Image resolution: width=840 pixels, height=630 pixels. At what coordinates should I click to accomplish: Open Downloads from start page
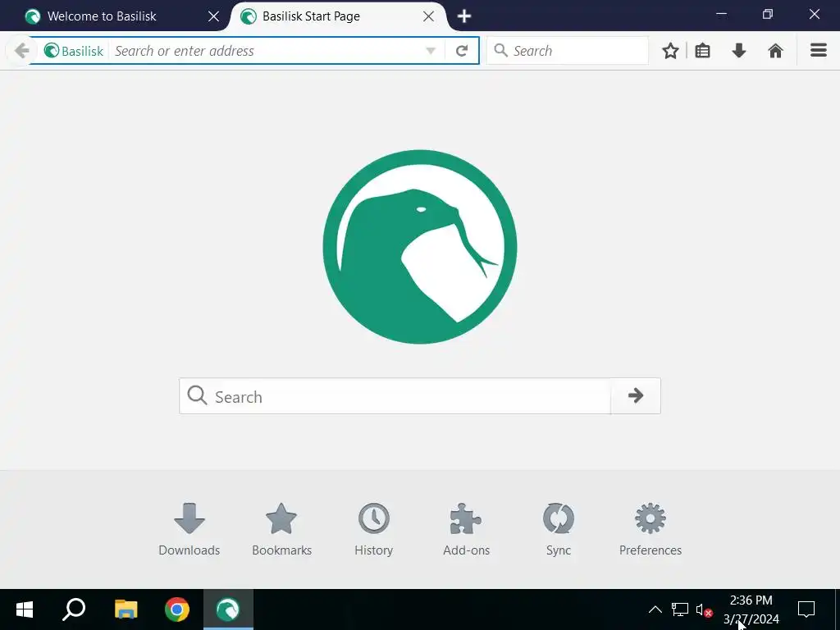point(189,529)
